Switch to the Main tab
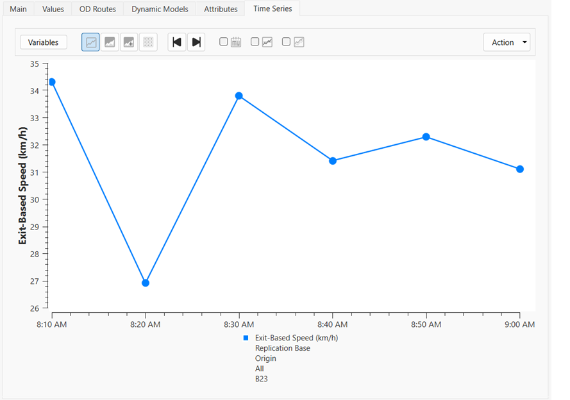This screenshot has width=570, height=400. [19, 9]
